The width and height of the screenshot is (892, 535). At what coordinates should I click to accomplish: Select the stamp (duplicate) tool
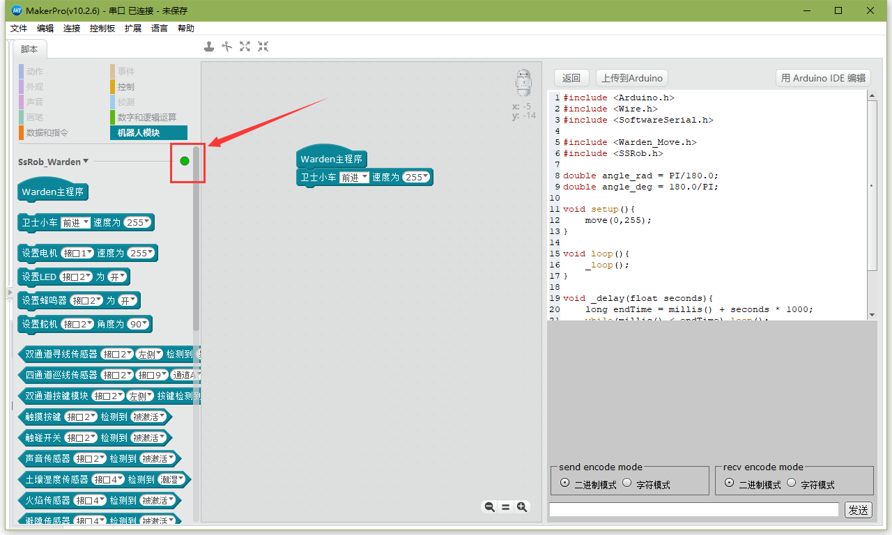pos(209,46)
